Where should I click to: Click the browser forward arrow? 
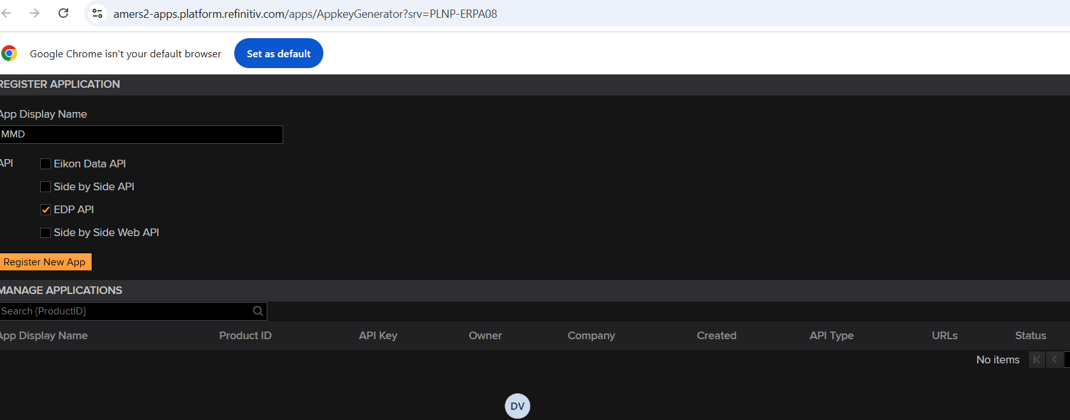tap(34, 13)
